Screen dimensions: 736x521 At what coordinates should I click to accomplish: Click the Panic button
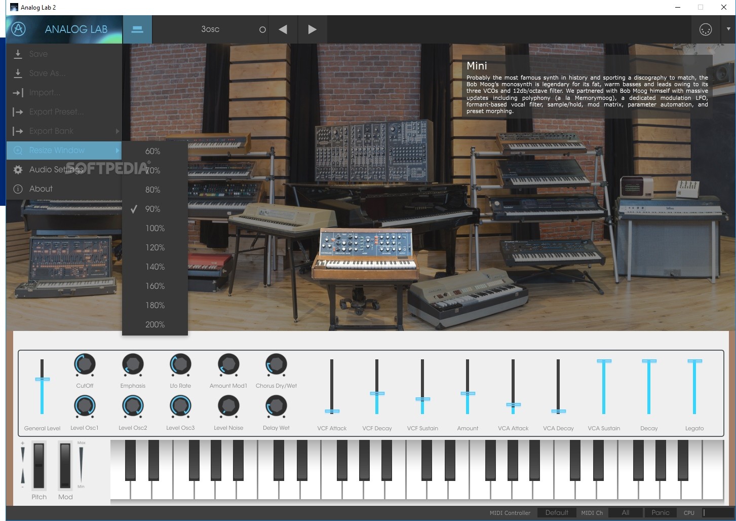661,512
